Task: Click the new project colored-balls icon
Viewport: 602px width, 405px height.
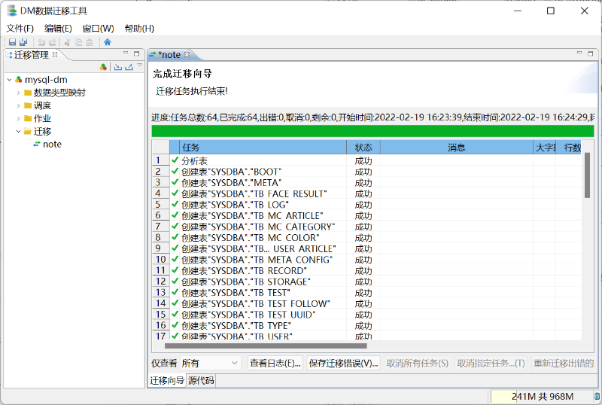Action: [x=103, y=67]
